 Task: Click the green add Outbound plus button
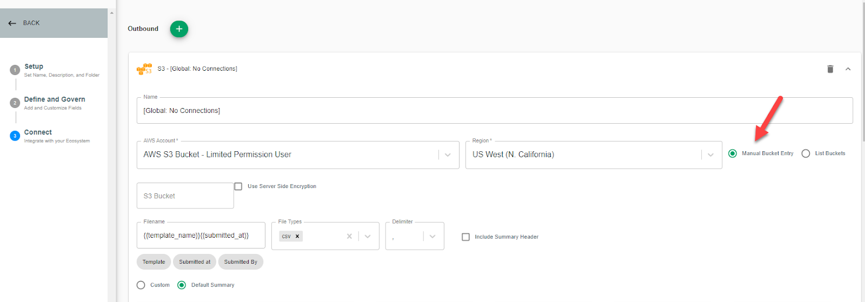click(179, 29)
